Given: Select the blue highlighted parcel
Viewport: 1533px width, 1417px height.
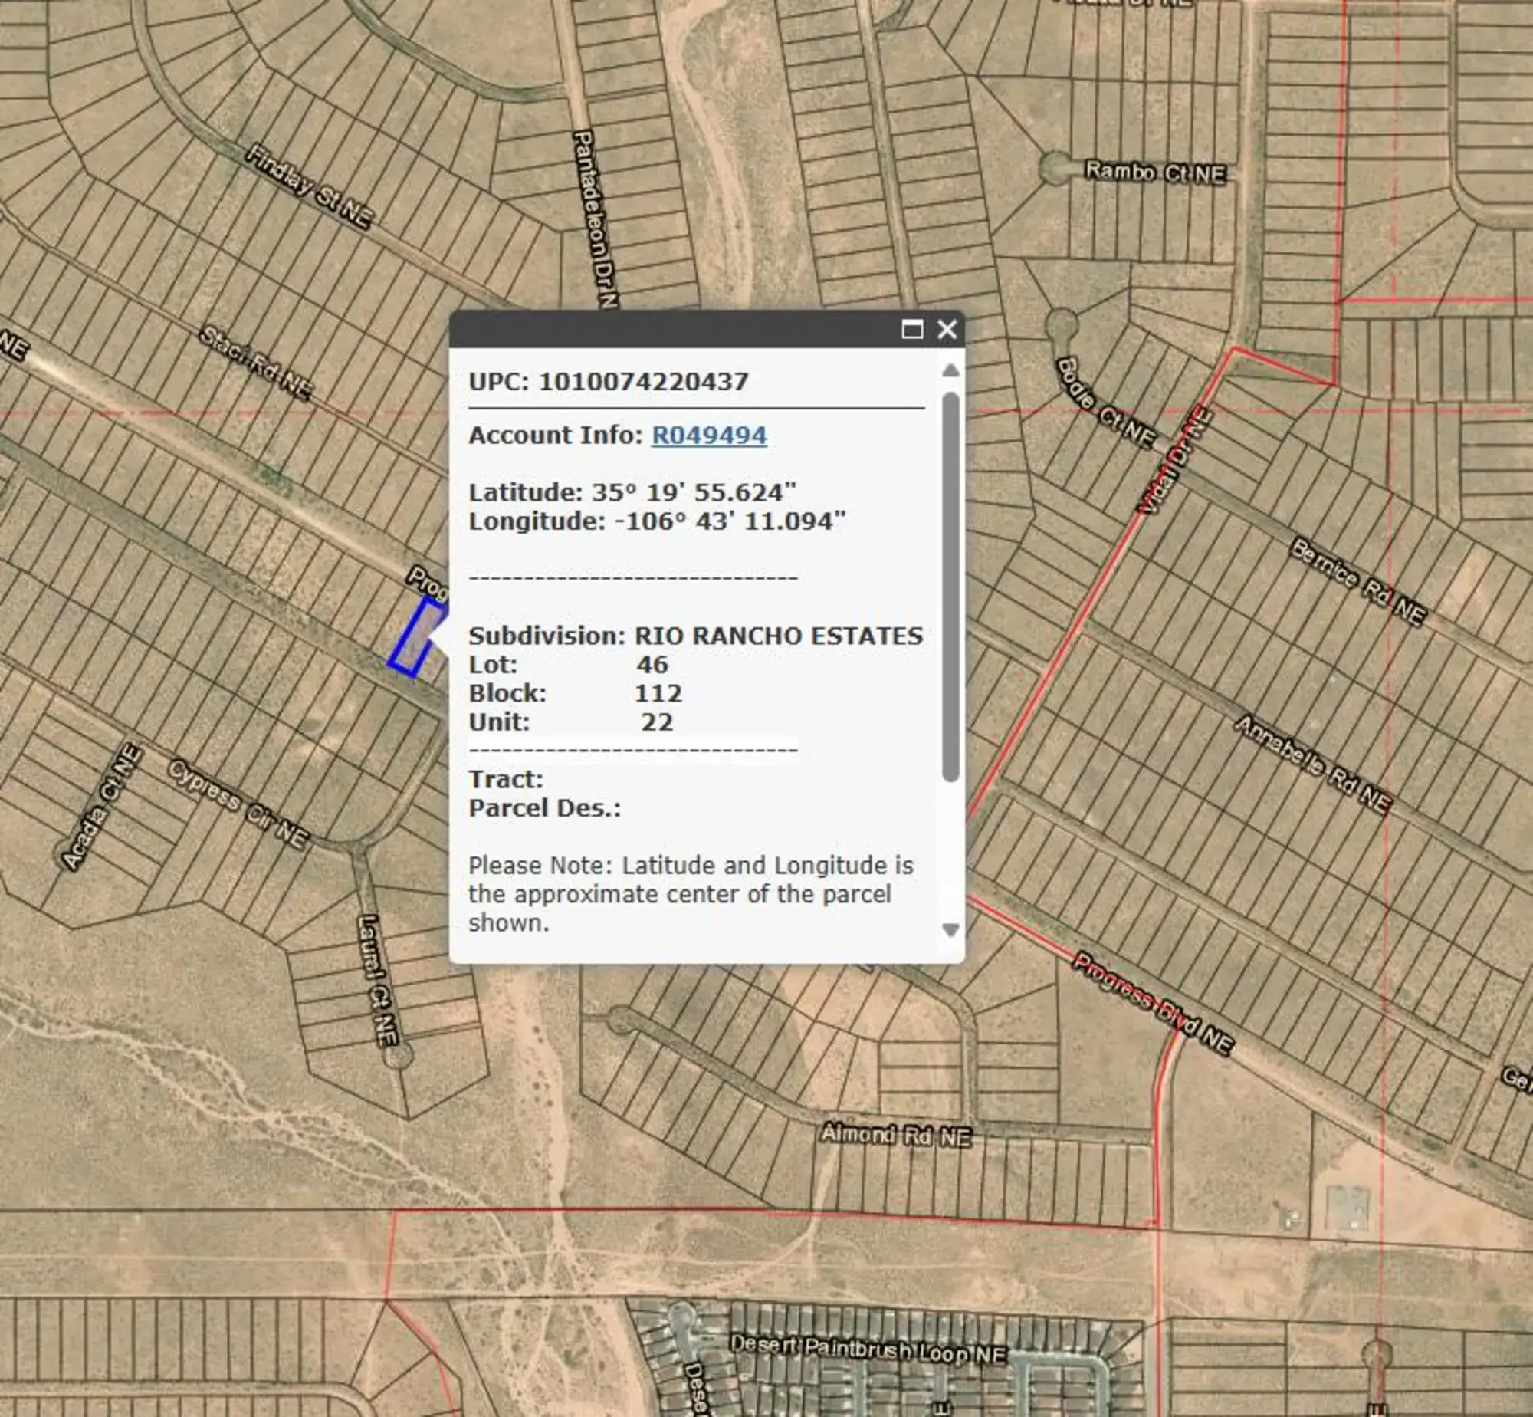Looking at the screenshot, I should pyautogui.click(x=416, y=638).
